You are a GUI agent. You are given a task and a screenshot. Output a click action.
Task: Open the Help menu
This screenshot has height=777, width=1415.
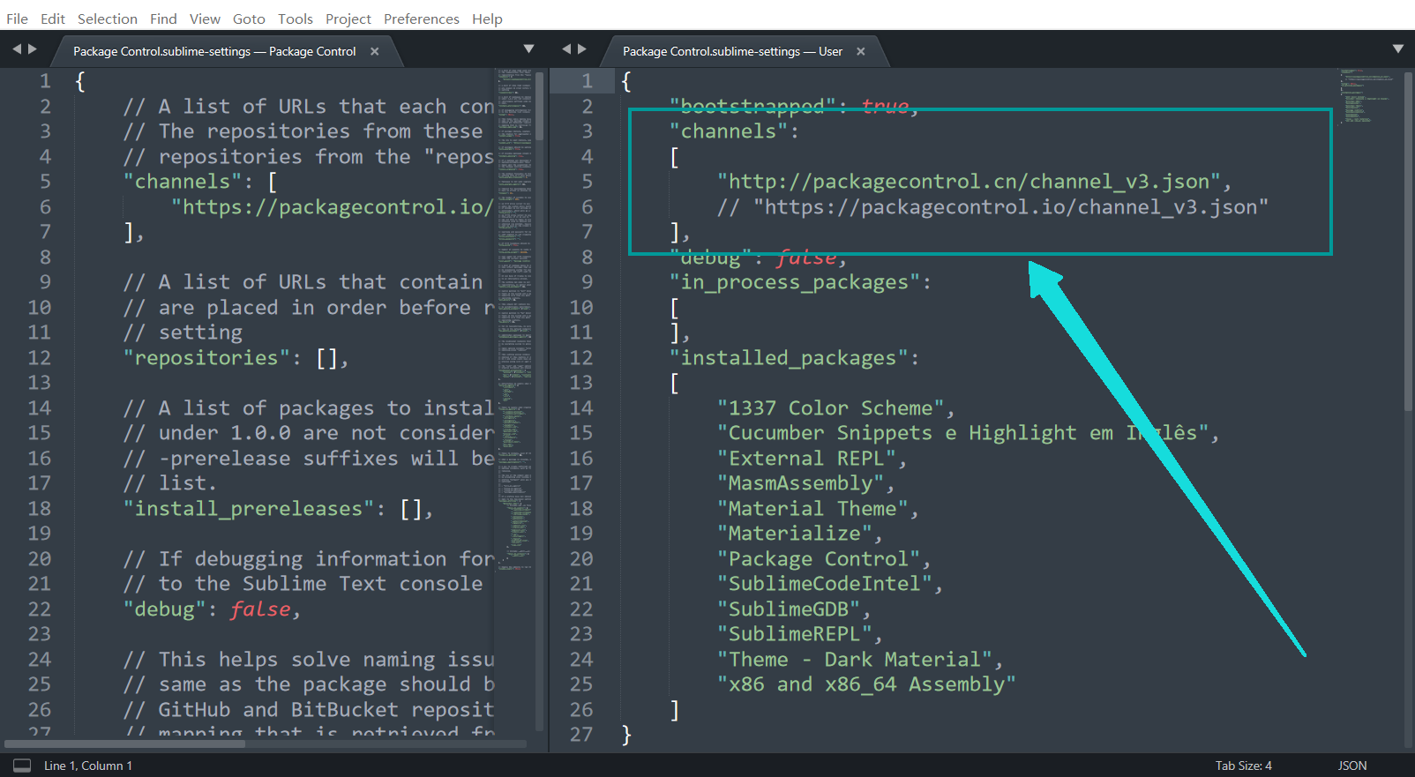click(x=487, y=19)
